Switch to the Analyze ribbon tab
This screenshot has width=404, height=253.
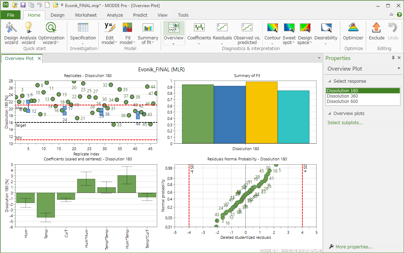point(115,15)
